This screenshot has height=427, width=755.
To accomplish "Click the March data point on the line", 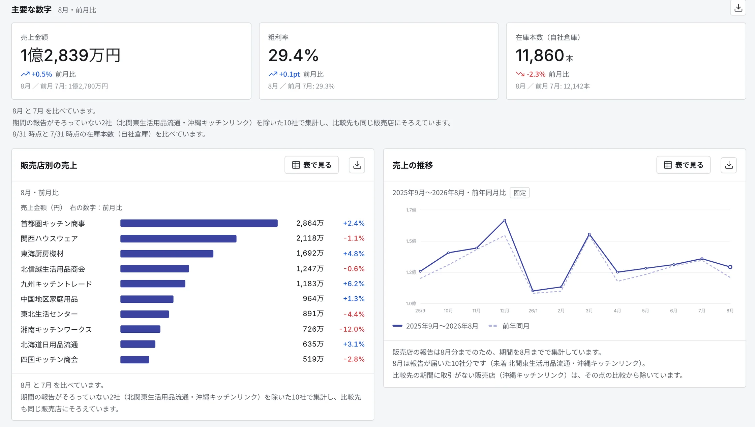I will [x=589, y=234].
